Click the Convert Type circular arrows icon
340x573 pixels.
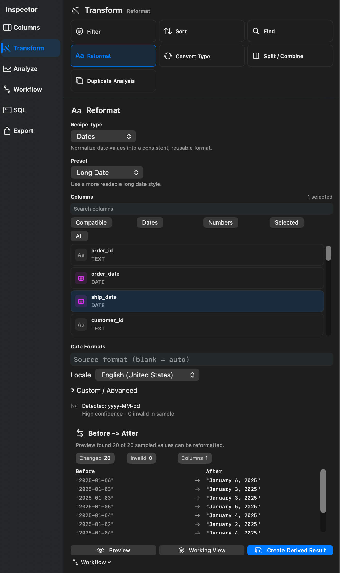168,56
